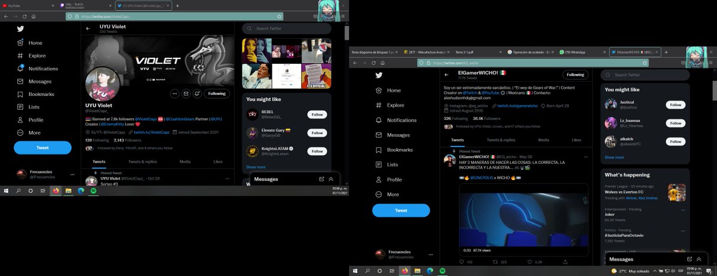Image resolution: width=717 pixels, height=276 pixels.
Task: Open More menu in UYU Violet window sidebar
Action: (x=29, y=132)
